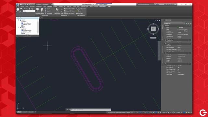This screenshot has width=208, height=117.
Task: Start the Action Recorder Record button
Action: point(18,10)
